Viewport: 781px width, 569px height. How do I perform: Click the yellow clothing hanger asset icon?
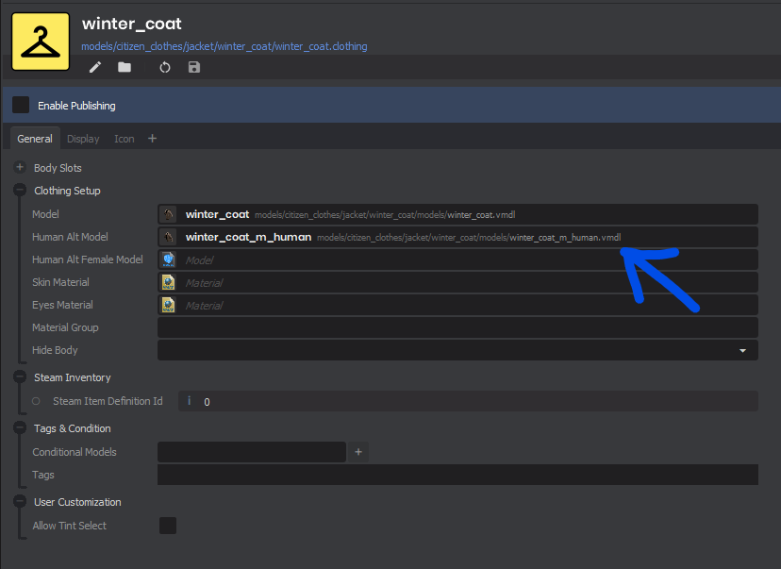(x=40, y=42)
